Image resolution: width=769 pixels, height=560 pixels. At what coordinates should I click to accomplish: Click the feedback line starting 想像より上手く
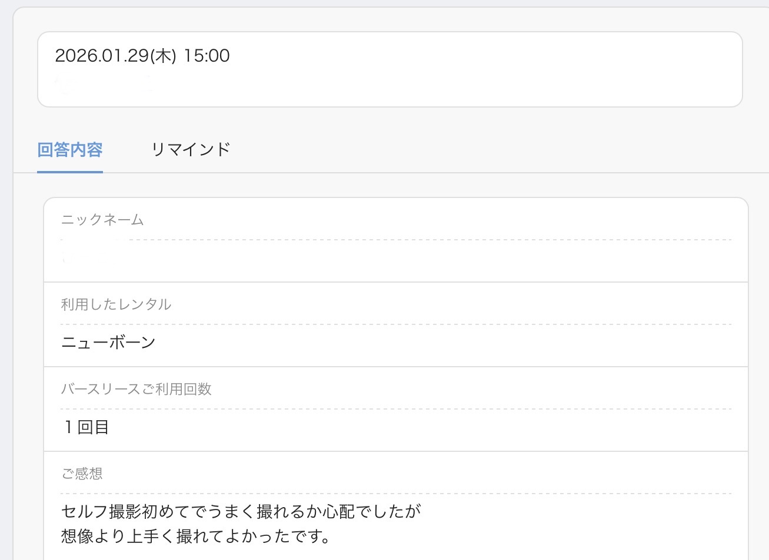195,536
